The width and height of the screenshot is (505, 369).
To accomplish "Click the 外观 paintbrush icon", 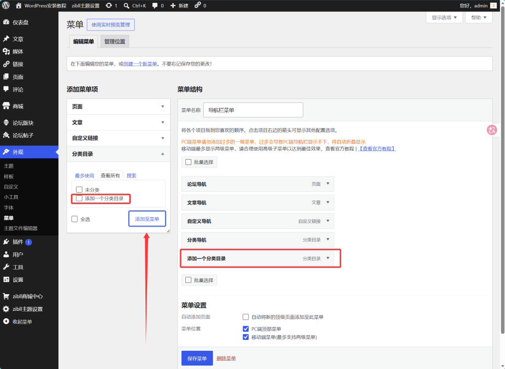I will (x=6, y=152).
